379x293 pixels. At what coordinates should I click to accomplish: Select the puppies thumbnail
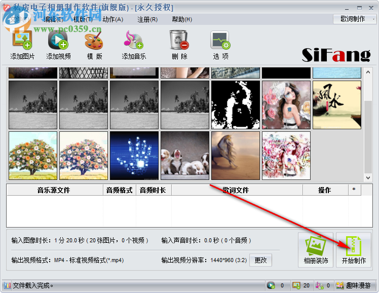(185, 156)
